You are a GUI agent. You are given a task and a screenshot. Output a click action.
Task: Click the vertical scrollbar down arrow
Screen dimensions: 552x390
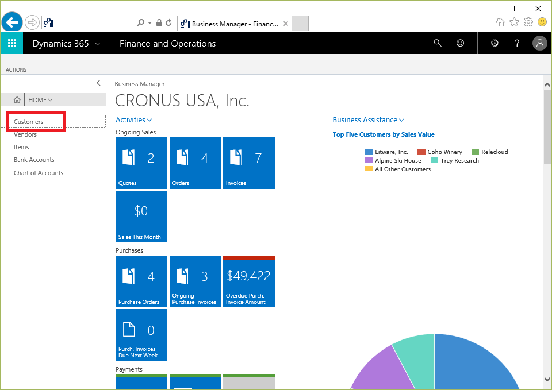click(547, 379)
